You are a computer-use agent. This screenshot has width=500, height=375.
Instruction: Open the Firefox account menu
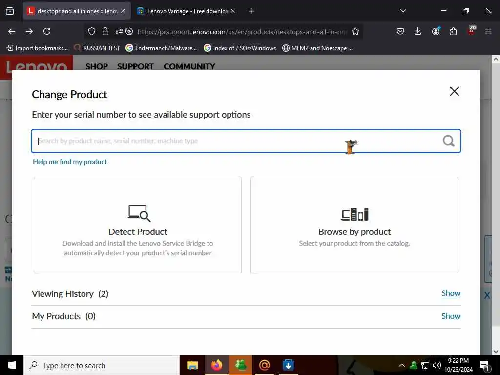pos(436,31)
